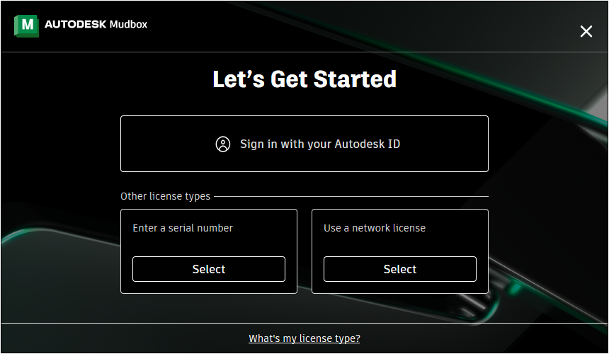Click the Mudbox product name in header
Screen dimensions: 609x354
coord(129,24)
